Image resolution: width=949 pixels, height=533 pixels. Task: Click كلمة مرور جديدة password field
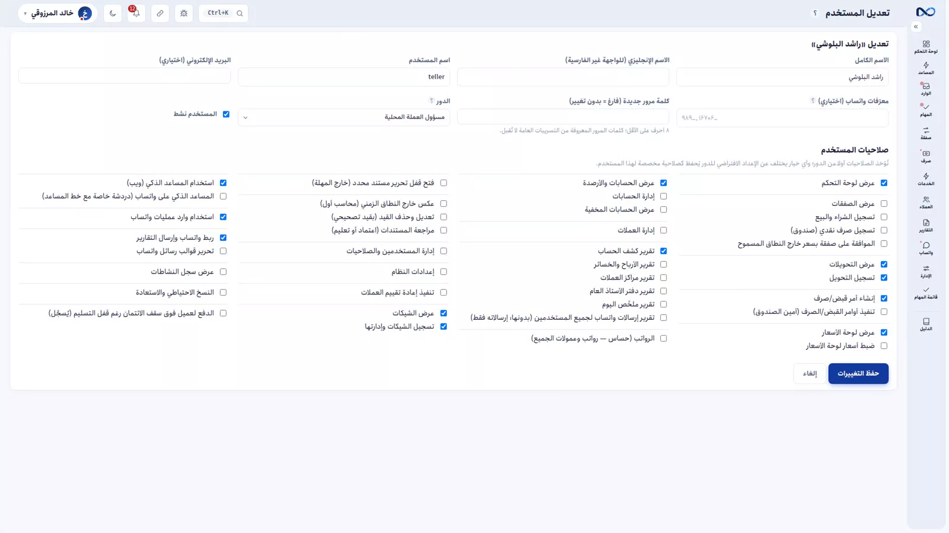563,117
